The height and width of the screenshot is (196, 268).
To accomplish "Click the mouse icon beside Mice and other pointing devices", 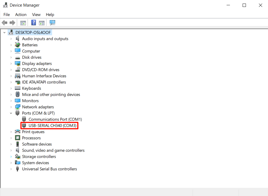I will click(17, 94).
